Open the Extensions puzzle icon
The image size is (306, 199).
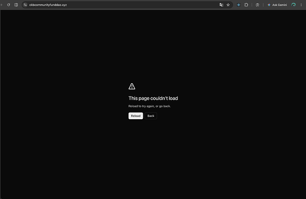click(x=246, y=5)
